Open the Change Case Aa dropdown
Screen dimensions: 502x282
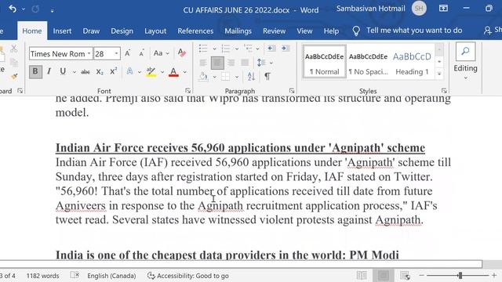click(x=161, y=53)
